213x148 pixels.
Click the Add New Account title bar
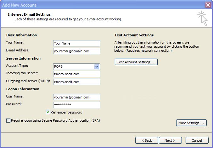(x=102, y=5)
